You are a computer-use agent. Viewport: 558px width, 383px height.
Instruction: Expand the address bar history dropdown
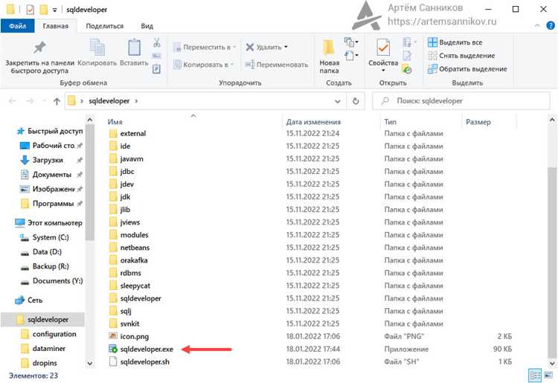[x=337, y=101]
